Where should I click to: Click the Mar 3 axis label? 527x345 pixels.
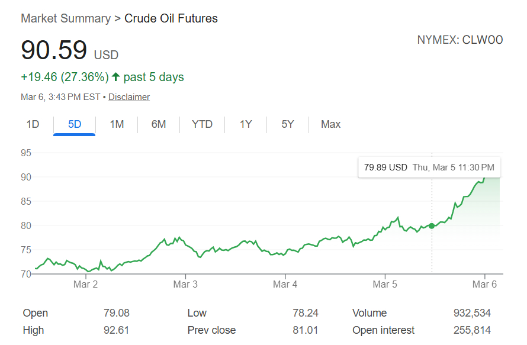[185, 285]
